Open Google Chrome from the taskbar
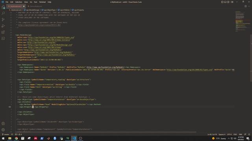252x141 pixels. point(16,138)
